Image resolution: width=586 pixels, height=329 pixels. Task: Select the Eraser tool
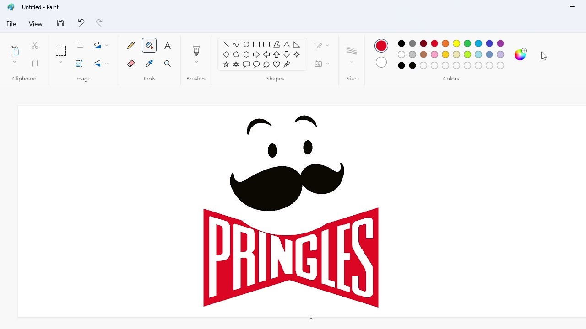coord(131,64)
